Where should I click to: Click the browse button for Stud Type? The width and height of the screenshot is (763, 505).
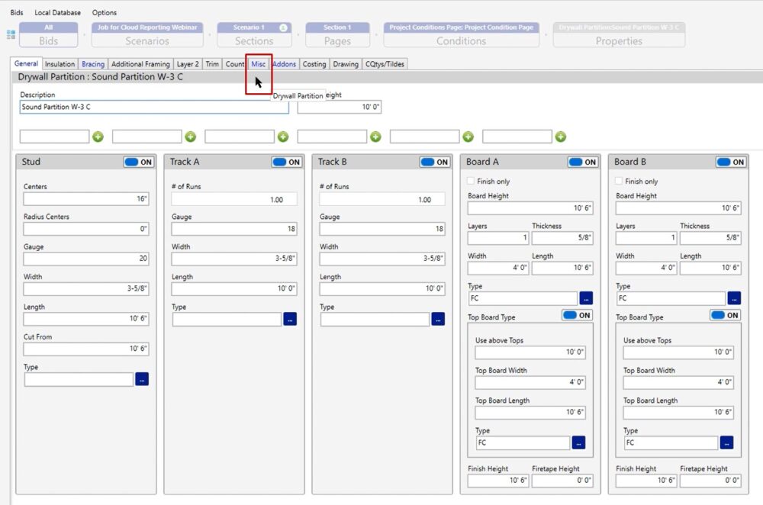point(142,378)
